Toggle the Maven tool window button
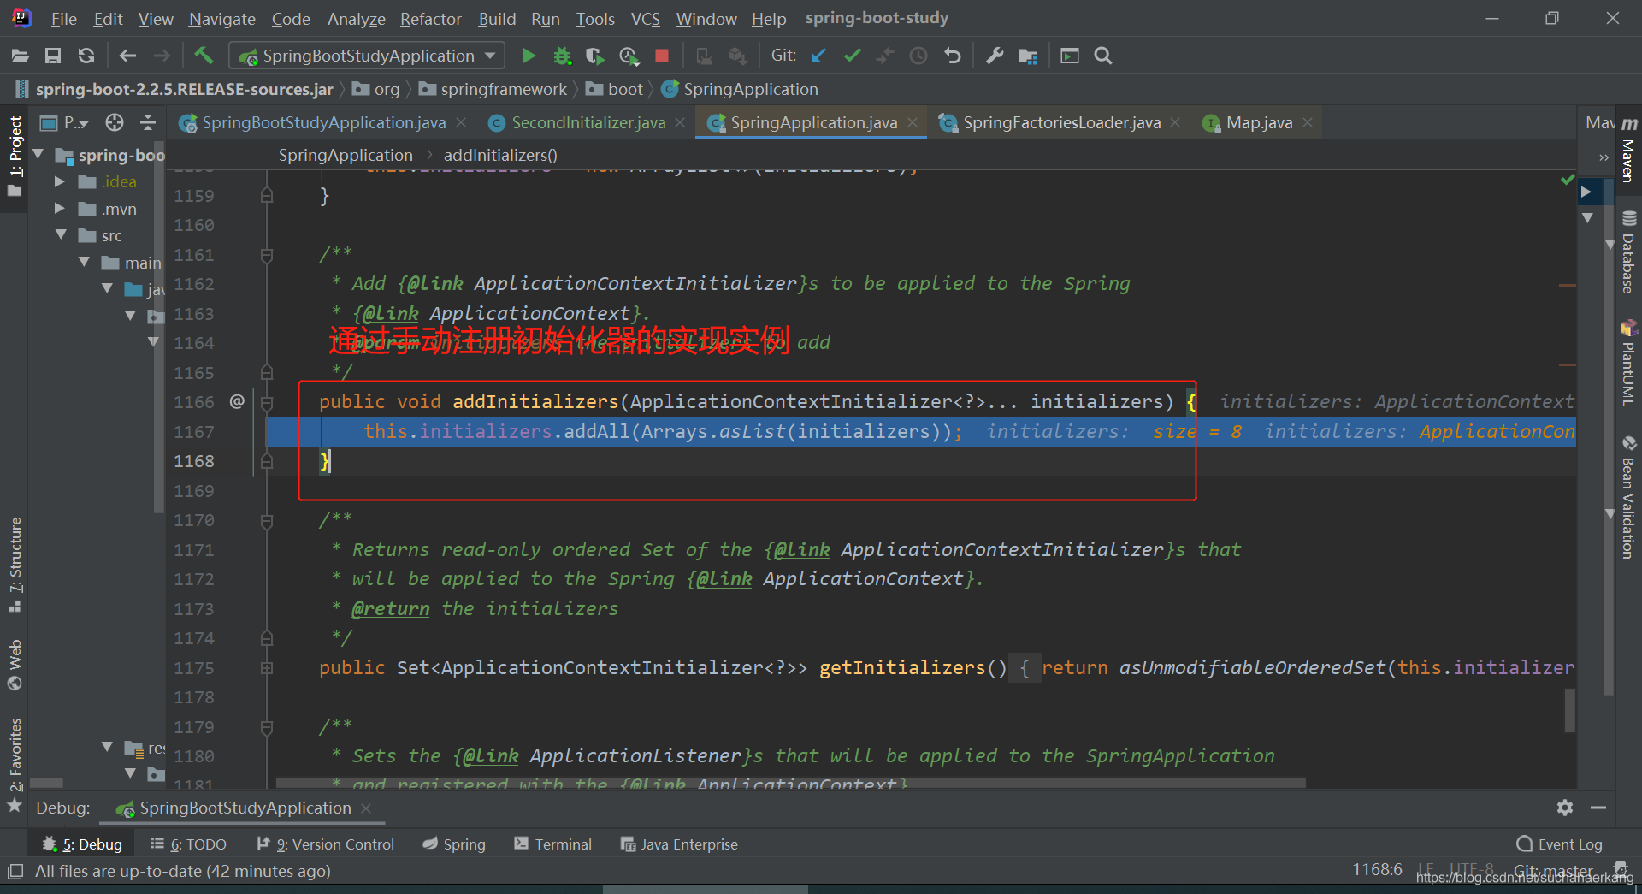This screenshot has height=894, width=1642. [x=1628, y=149]
